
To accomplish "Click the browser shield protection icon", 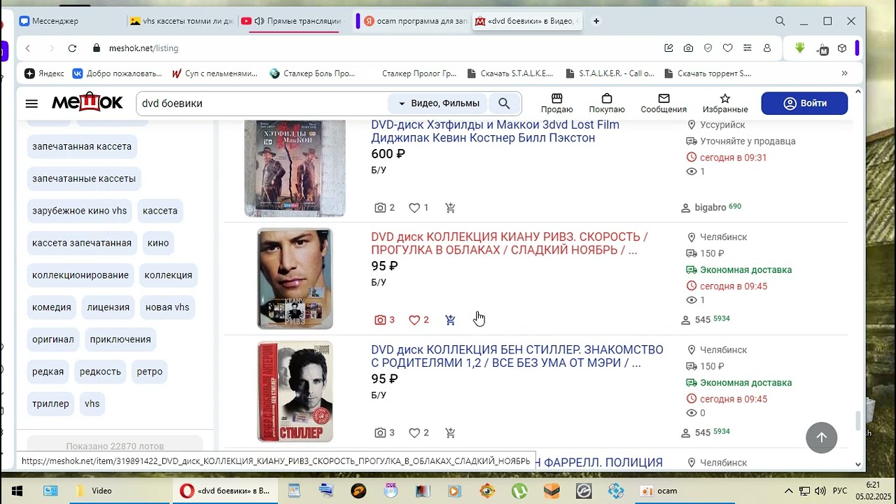I will [708, 48].
